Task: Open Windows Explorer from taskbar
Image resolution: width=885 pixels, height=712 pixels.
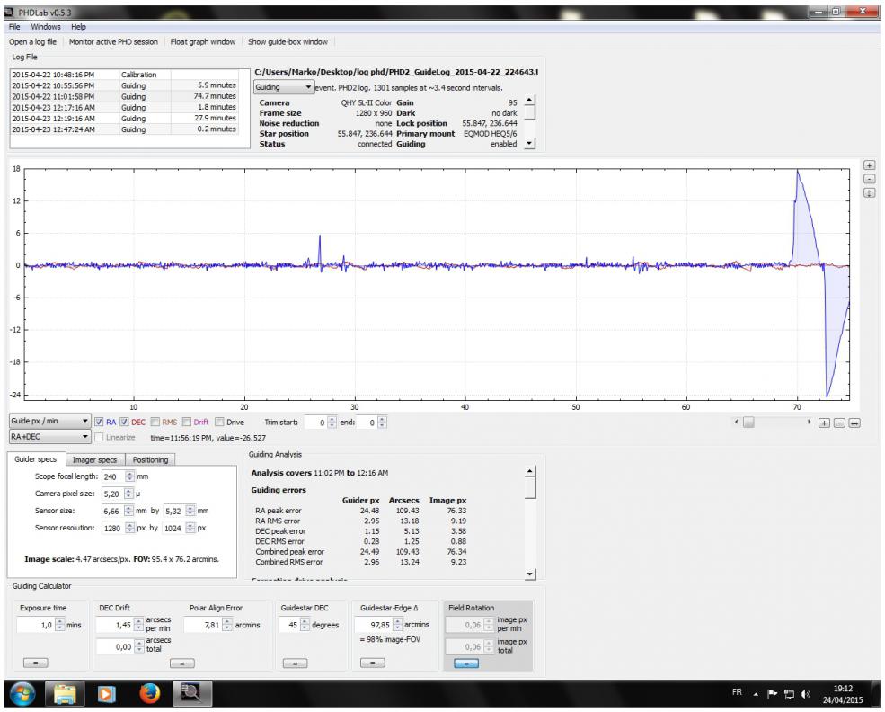Action: 65,694
